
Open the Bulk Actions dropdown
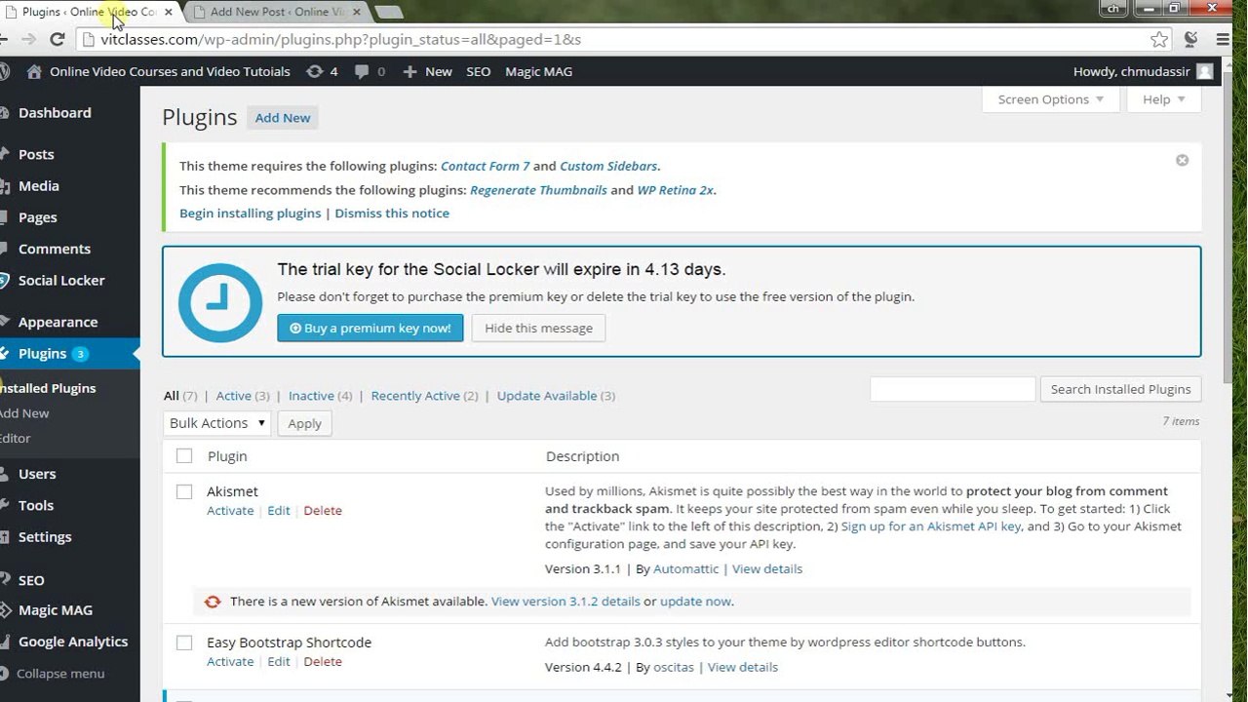pyautogui.click(x=216, y=423)
